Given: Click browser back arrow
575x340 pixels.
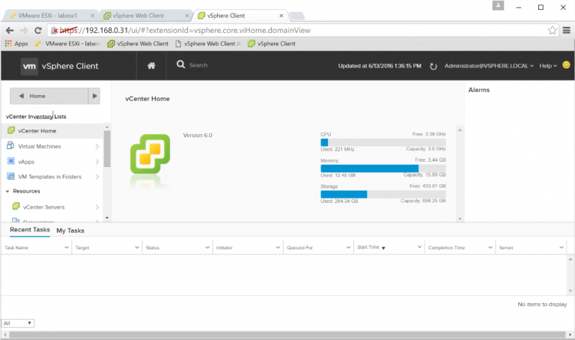Looking at the screenshot, I should click(x=10, y=31).
